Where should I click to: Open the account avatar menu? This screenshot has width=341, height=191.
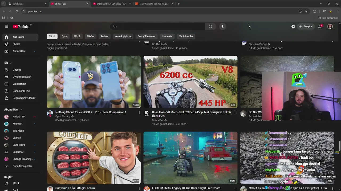[330, 27]
